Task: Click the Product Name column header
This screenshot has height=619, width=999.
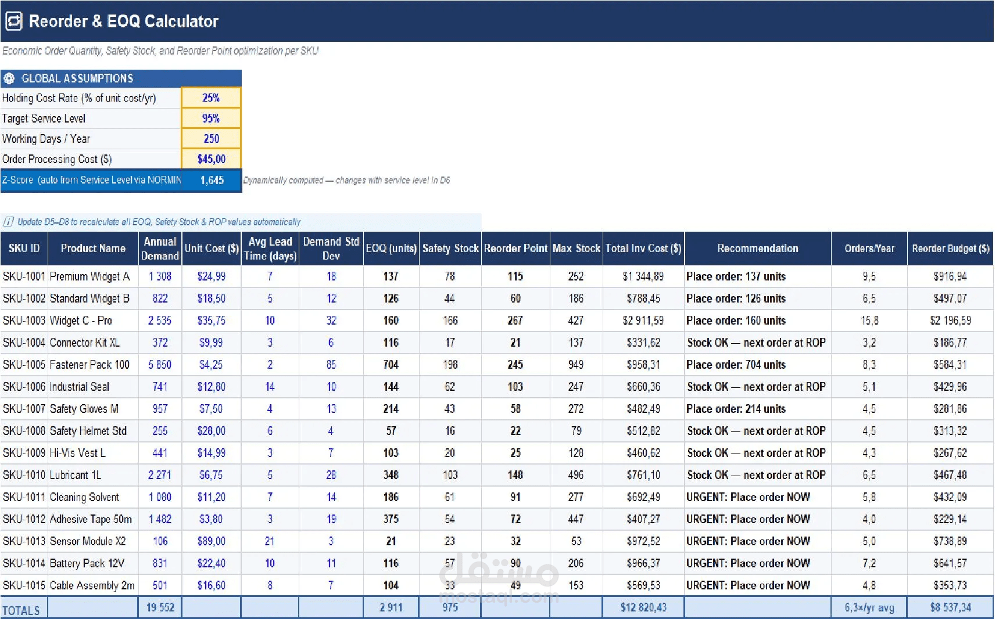Action: coord(93,249)
